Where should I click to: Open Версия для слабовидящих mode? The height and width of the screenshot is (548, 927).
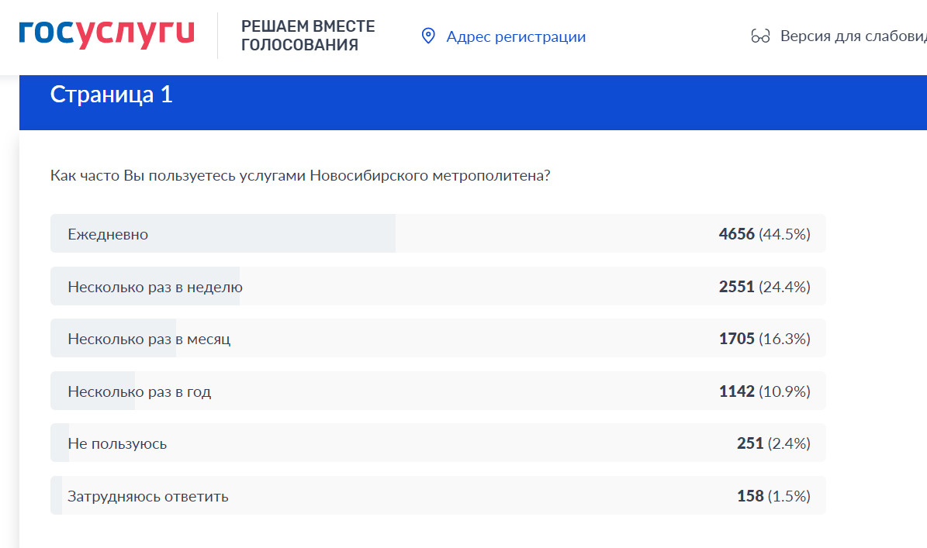click(x=846, y=36)
